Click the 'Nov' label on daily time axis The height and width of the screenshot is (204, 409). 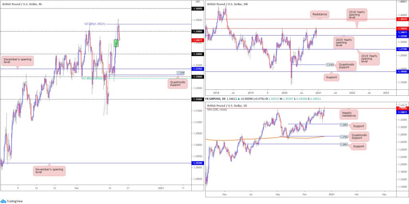point(304,194)
